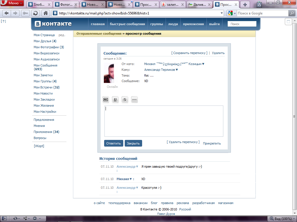Click the search magnifier icon in toolbar
The image size is (297, 222).
click(292, 13)
